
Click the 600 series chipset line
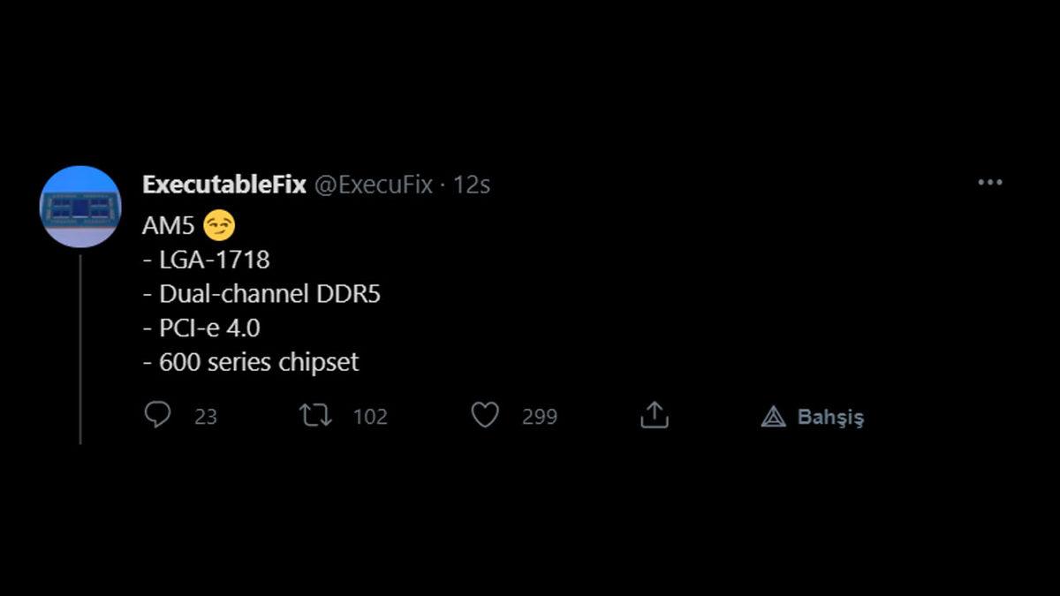(251, 363)
